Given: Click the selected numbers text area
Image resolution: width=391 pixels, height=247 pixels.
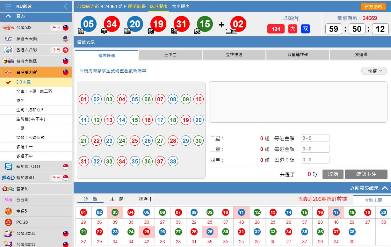Looking at the screenshot, I should pos(298,102).
